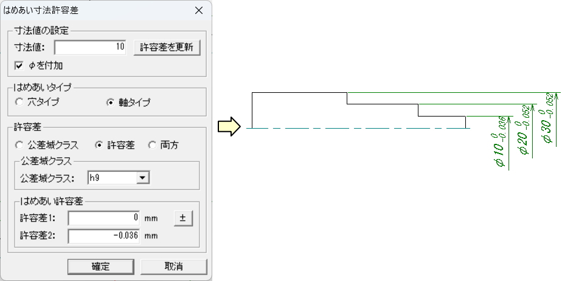
Task: Click into the 寸法値 input field
Action: [90, 47]
